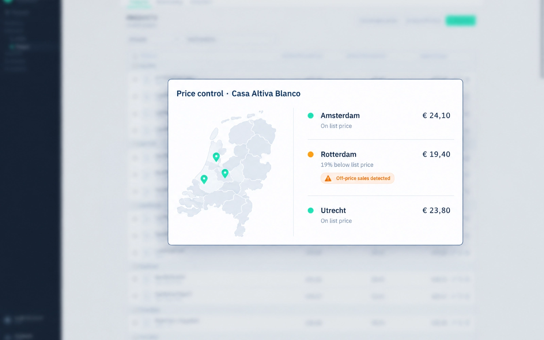Select the Amsterdam city name

point(340,116)
